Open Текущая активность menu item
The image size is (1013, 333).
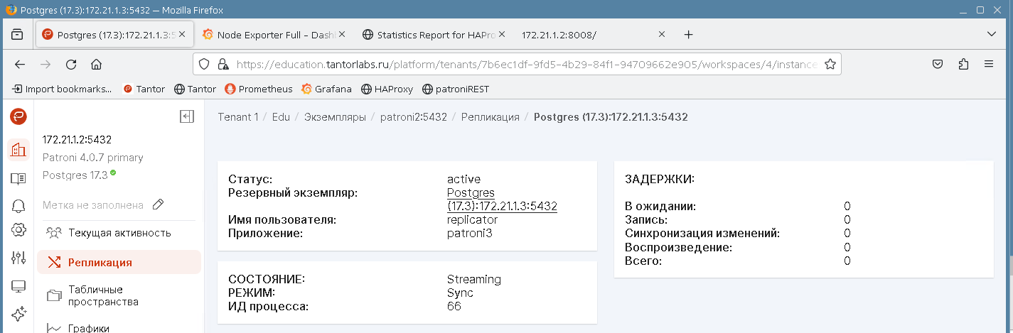[119, 233]
